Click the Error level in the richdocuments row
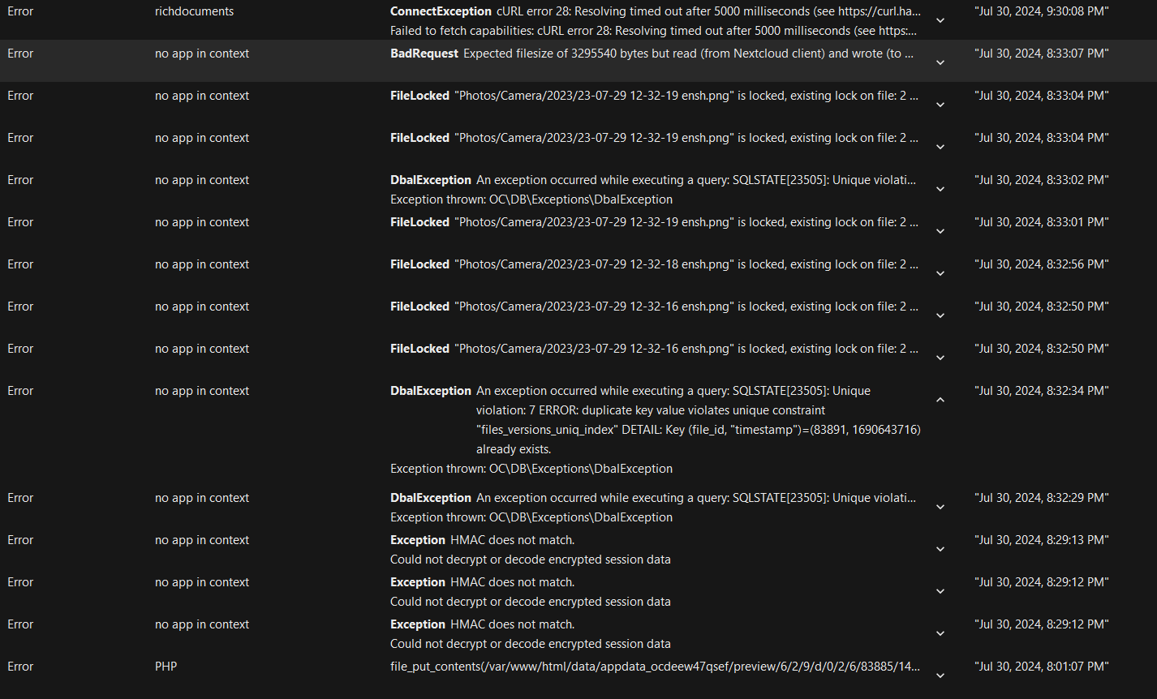 20,11
